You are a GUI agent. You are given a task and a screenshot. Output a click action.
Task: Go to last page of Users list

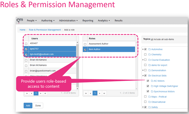pos(45,93)
